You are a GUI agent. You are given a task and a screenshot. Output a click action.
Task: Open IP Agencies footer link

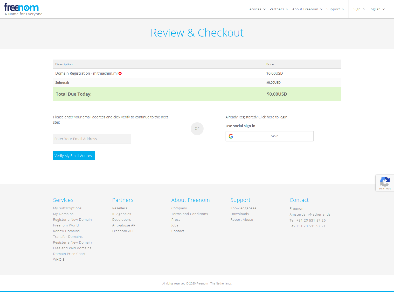122,214
